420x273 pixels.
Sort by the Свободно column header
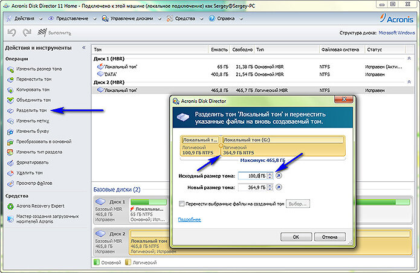[242, 50]
